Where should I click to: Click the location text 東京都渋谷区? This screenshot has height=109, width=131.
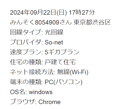92,22
